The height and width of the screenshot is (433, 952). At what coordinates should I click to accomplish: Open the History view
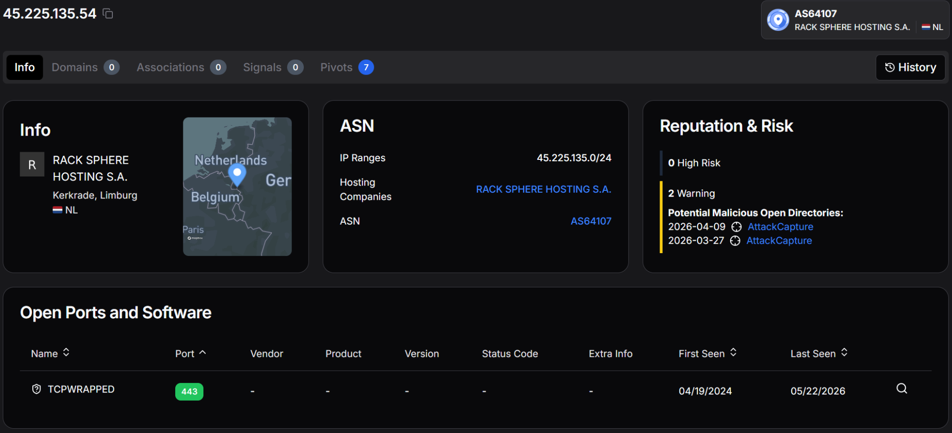910,68
